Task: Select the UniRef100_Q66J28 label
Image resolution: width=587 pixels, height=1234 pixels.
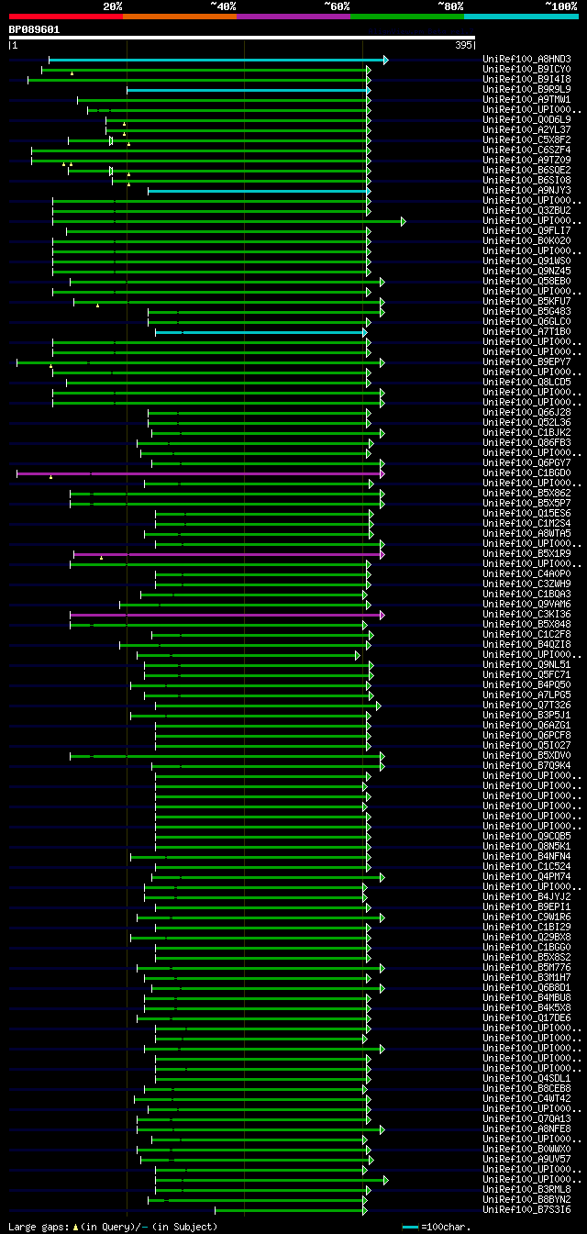Action: tap(526, 413)
